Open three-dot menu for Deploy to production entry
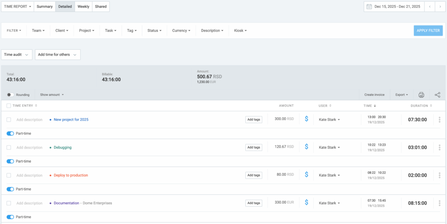The height and width of the screenshot is (224, 447). 439,175
